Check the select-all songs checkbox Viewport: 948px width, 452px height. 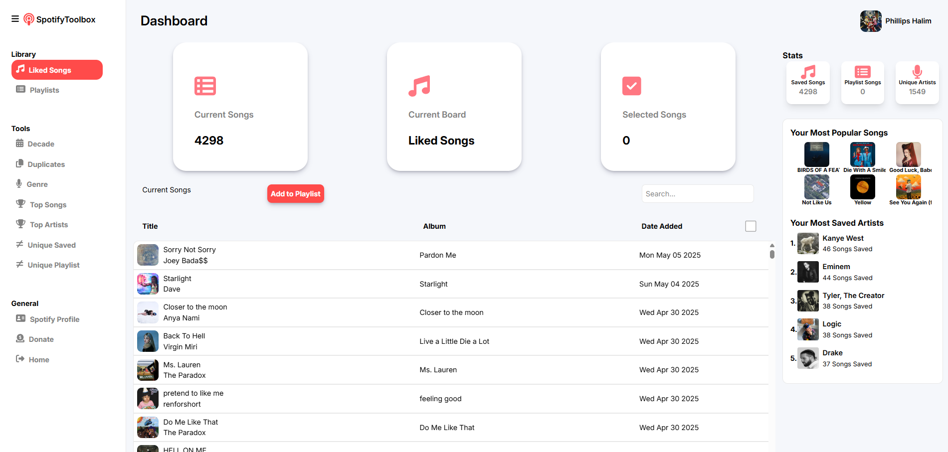click(751, 226)
